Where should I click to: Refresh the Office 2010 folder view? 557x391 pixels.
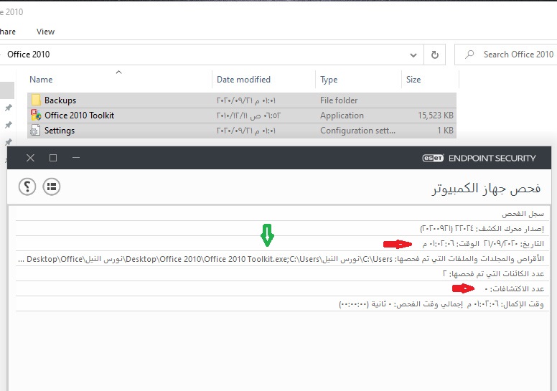pos(434,55)
